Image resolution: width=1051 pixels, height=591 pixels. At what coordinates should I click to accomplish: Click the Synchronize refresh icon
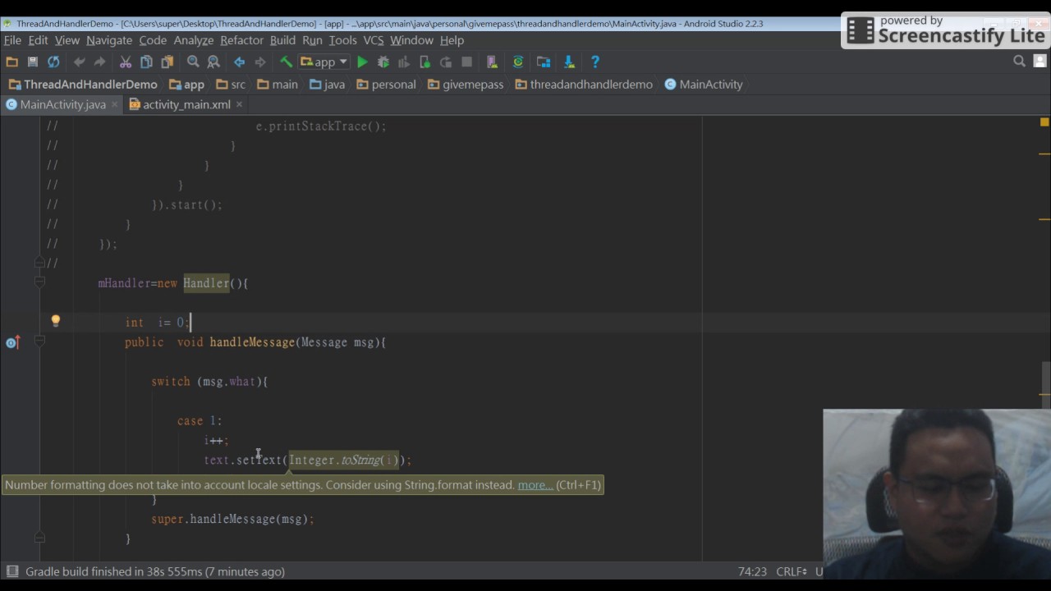pyautogui.click(x=53, y=62)
